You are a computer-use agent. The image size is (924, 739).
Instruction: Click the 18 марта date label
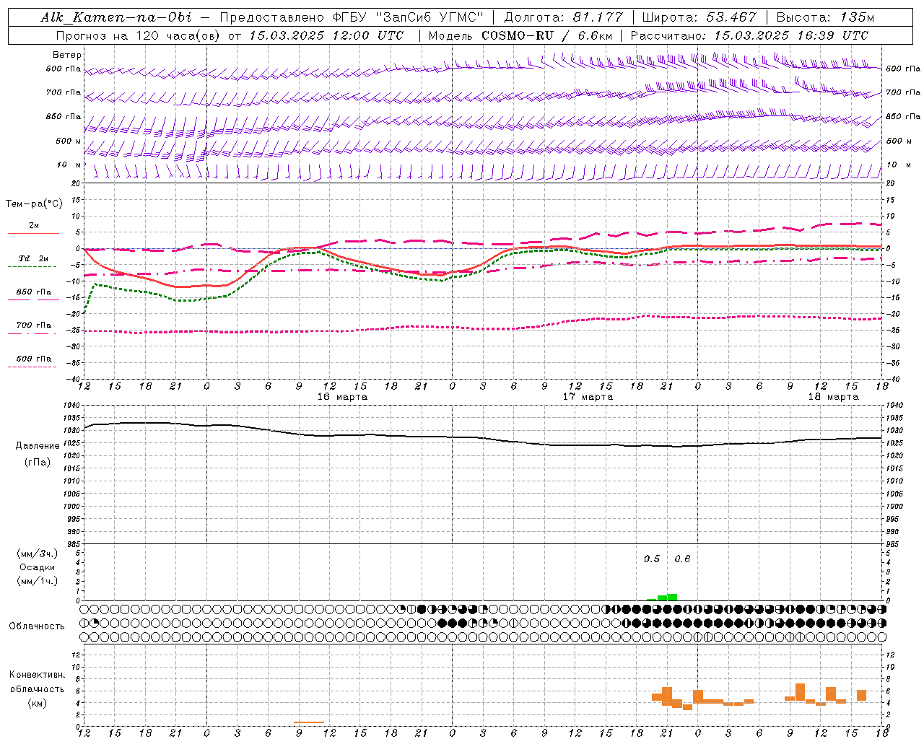coord(833,397)
